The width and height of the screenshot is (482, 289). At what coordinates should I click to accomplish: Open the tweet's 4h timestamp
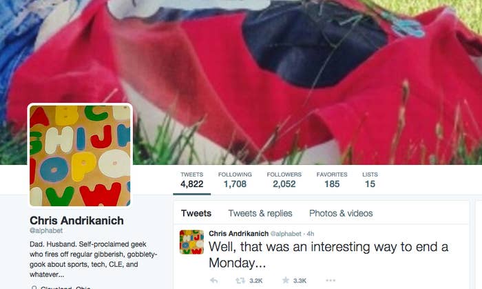[x=311, y=234]
